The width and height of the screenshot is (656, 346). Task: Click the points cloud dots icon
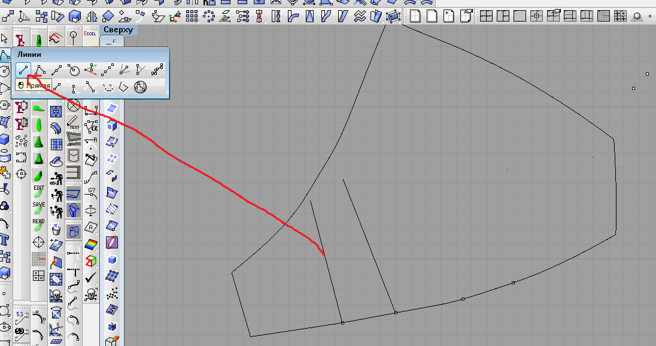point(112,294)
